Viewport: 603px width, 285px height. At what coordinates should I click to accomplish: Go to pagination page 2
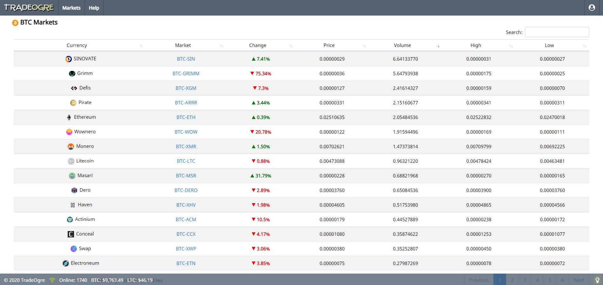512,280
